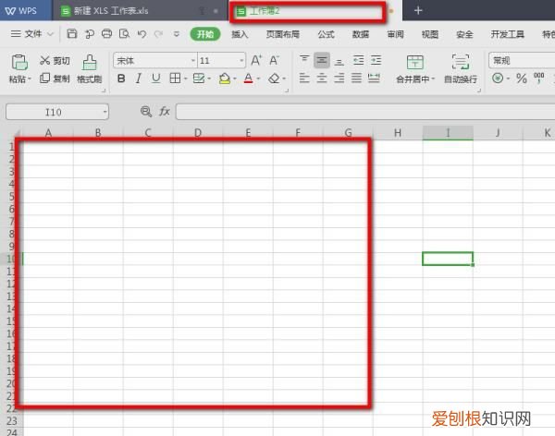
Task: Click inside the formula bar input
Action: point(365,112)
